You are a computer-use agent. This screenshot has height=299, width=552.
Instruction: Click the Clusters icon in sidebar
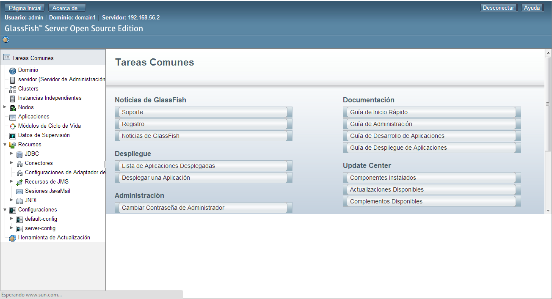(13, 89)
